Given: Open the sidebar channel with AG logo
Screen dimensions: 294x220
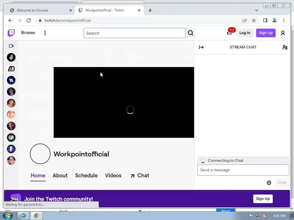Looking at the screenshot, I should [11, 69].
